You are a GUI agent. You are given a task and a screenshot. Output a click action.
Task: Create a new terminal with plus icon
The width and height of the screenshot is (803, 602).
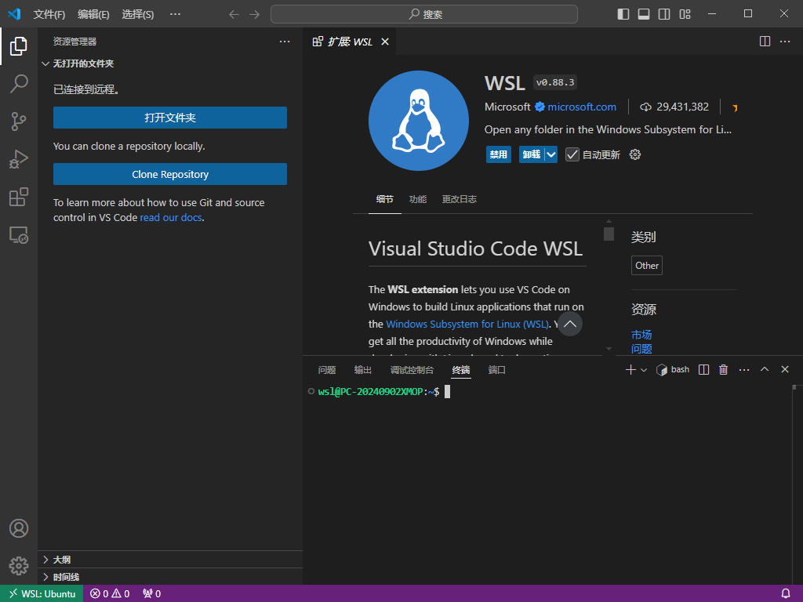[631, 370]
